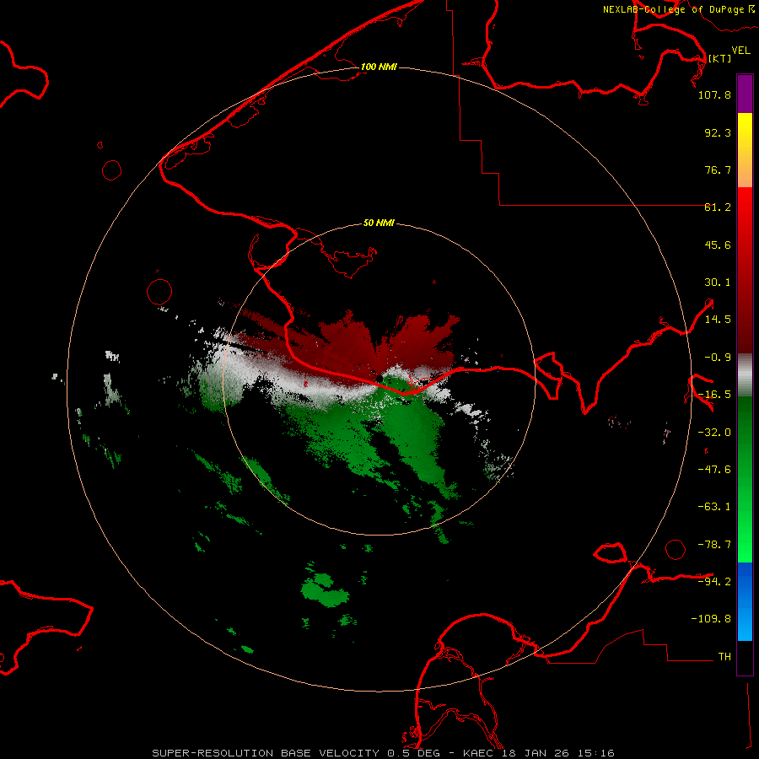Click the [KT] units label
The height and width of the screenshot is (759, 759).
719,58
